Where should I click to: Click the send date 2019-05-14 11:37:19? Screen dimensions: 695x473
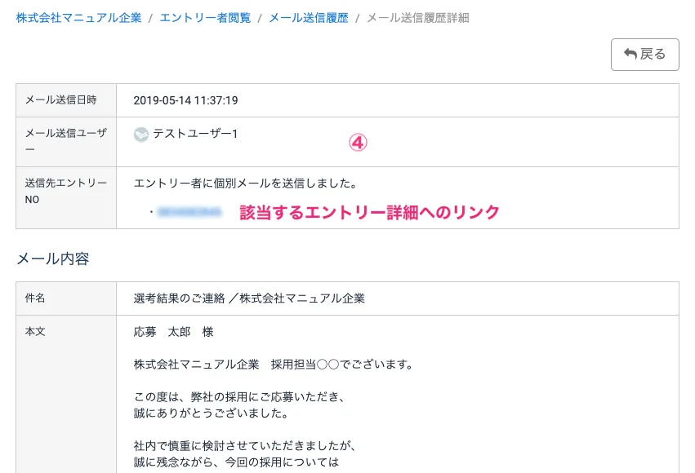click(x=185, y=100)
